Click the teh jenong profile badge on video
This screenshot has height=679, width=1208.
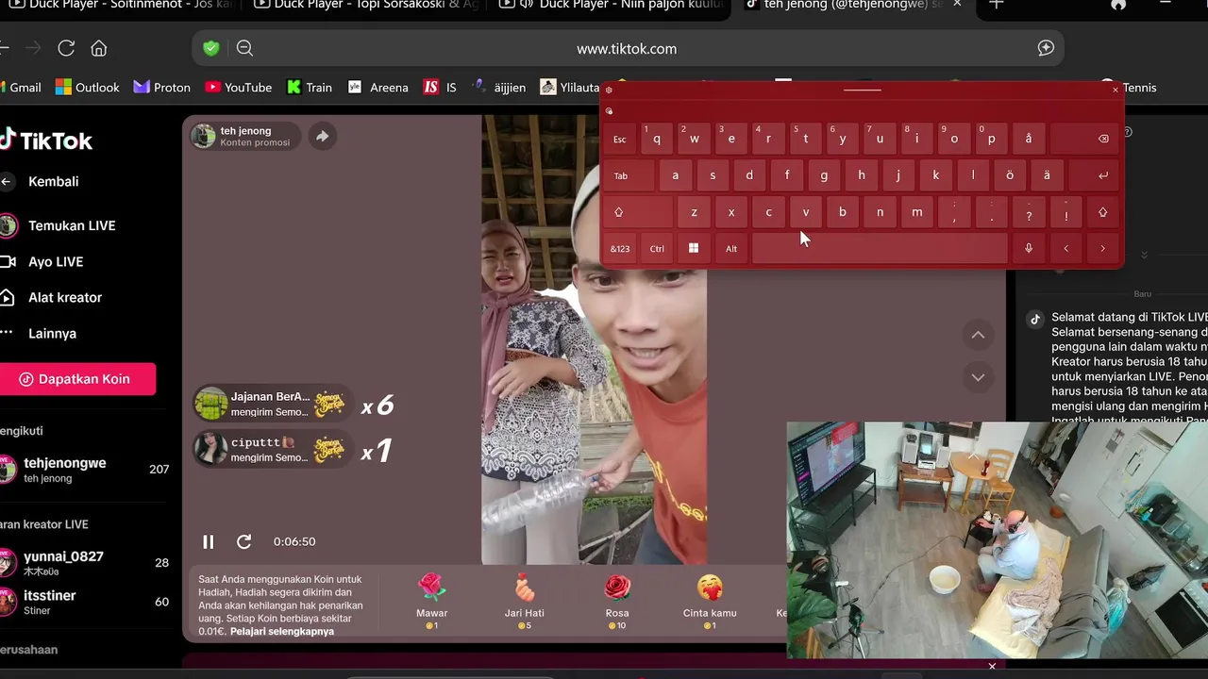point(244,136)
